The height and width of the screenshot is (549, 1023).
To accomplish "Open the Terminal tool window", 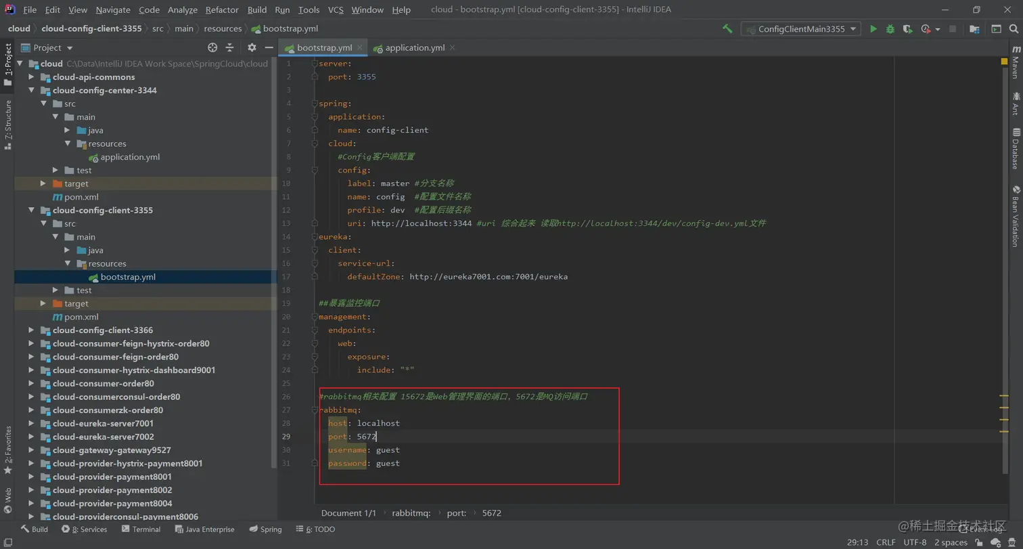I will [141, 529].
